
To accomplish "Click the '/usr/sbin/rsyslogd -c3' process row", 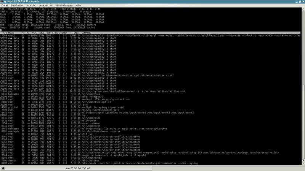I will (56, 102).
